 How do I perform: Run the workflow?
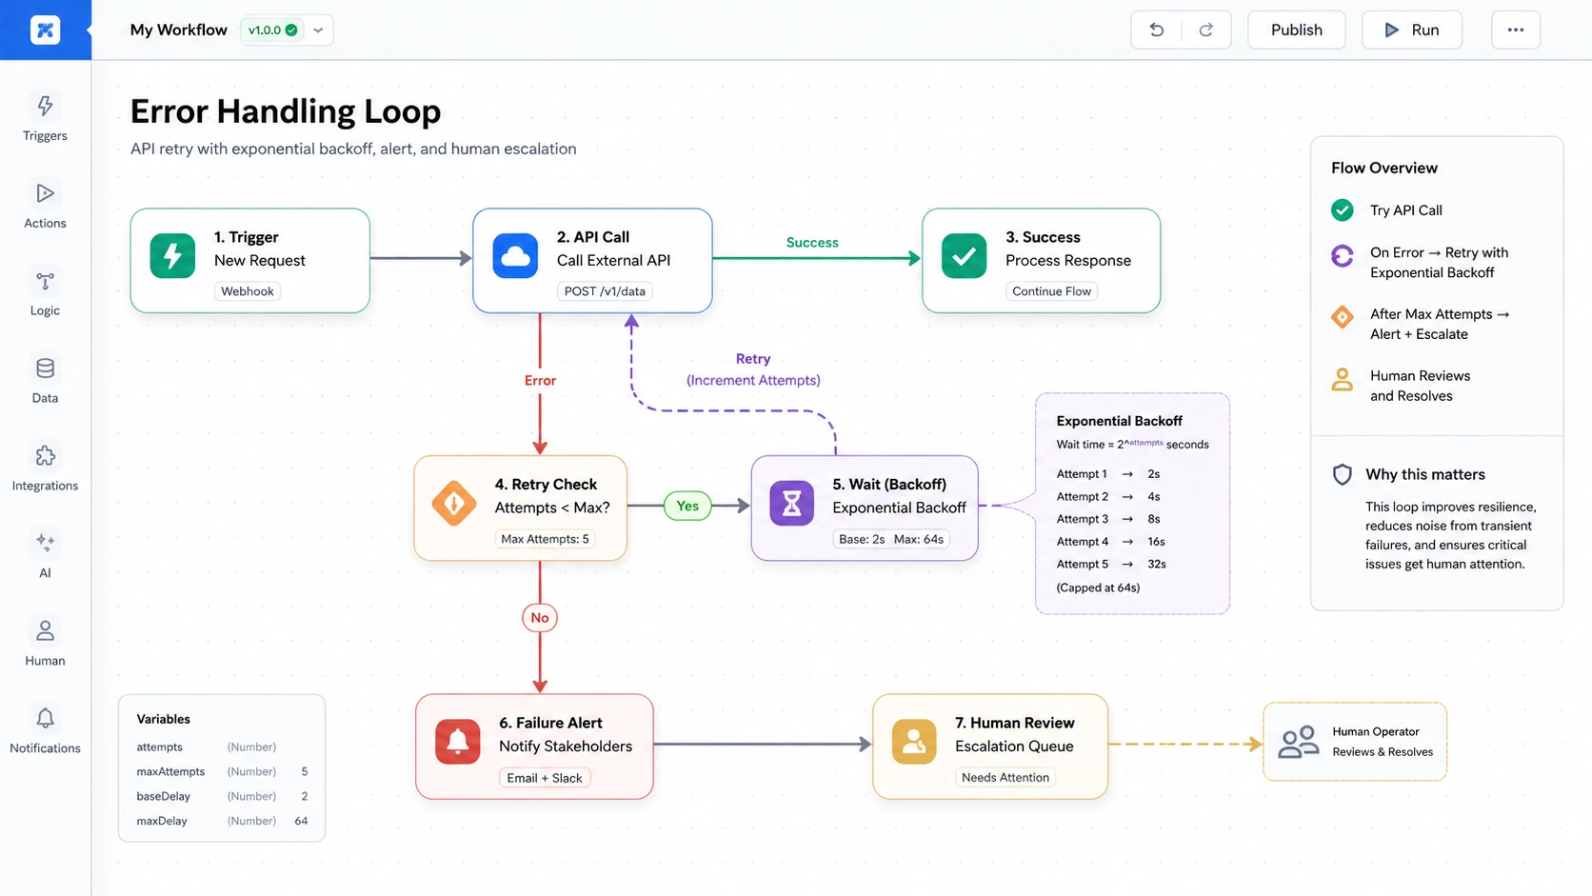pyautogui.click(x=1411, y=30)
